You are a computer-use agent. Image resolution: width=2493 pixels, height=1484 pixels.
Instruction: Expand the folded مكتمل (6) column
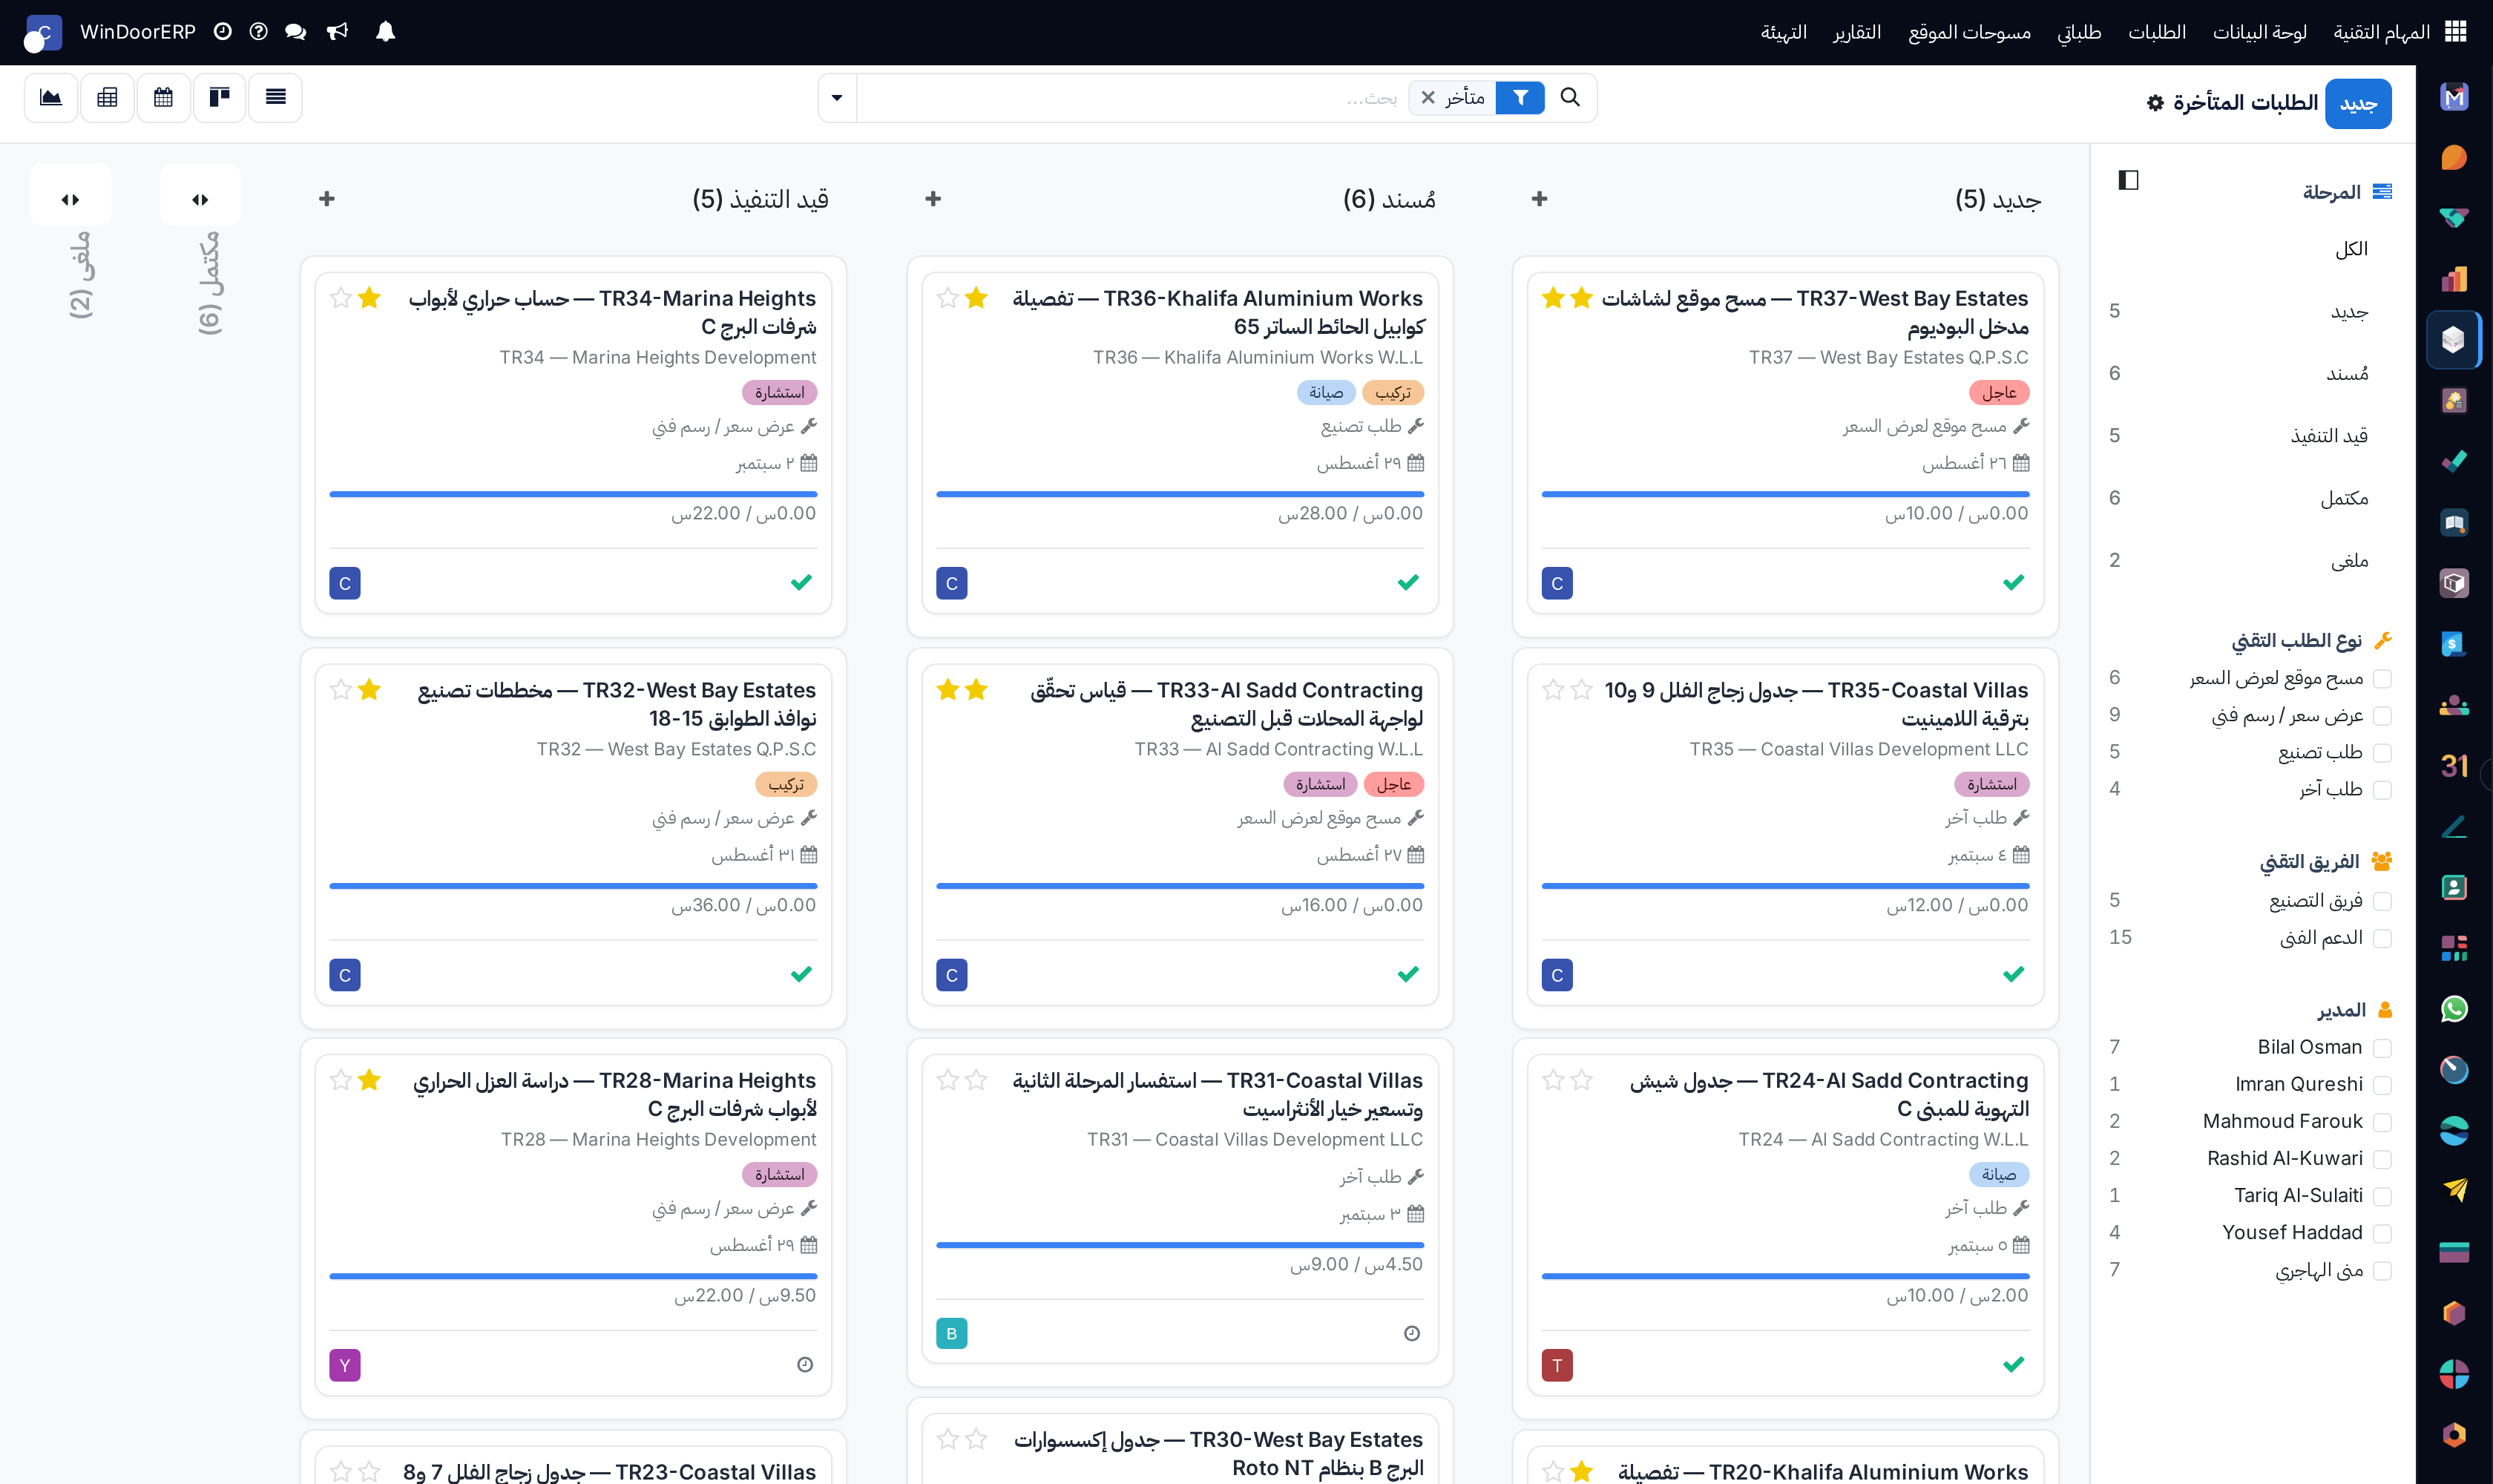(200, 199)
